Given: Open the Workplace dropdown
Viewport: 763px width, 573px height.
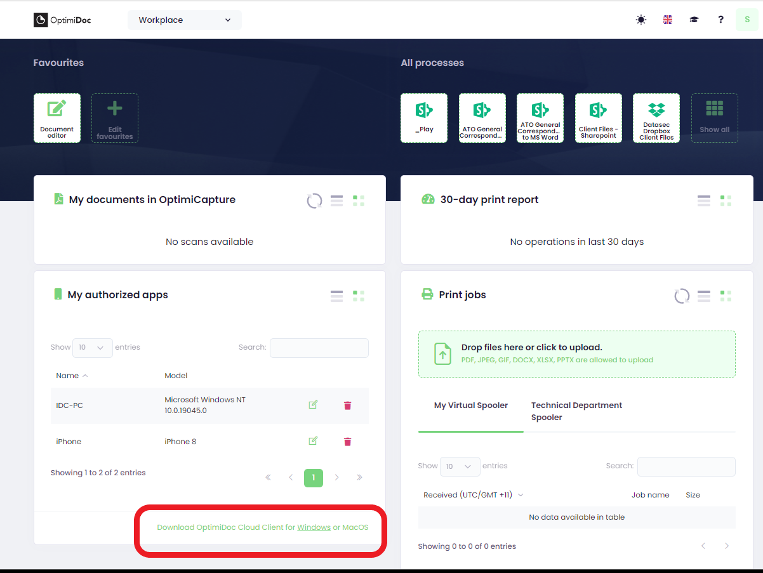Looking at the screenshot, I should (x=185, y=20).
